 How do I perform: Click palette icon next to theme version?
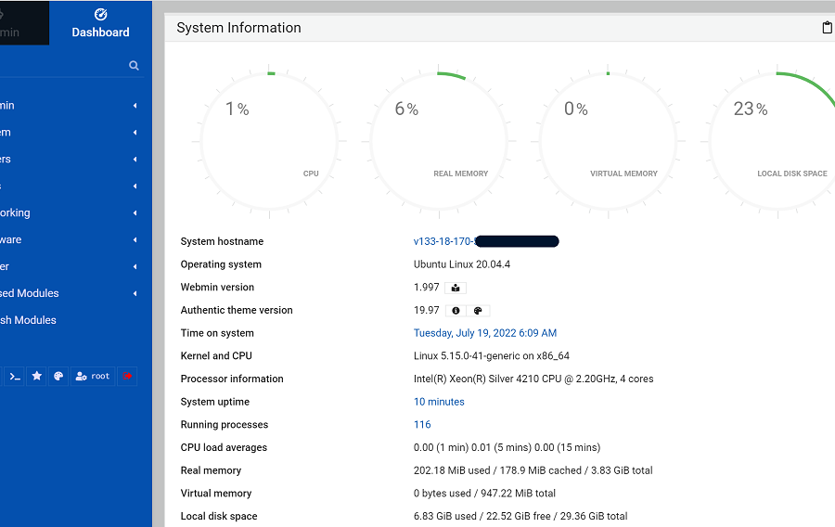point(478,311)
